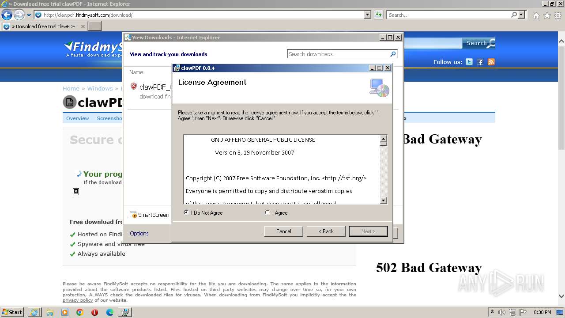
Task: Click the IE Search box
Action: [x=448, y=15]
